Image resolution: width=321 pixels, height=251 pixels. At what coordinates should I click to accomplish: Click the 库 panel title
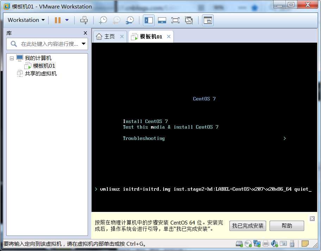9,33
